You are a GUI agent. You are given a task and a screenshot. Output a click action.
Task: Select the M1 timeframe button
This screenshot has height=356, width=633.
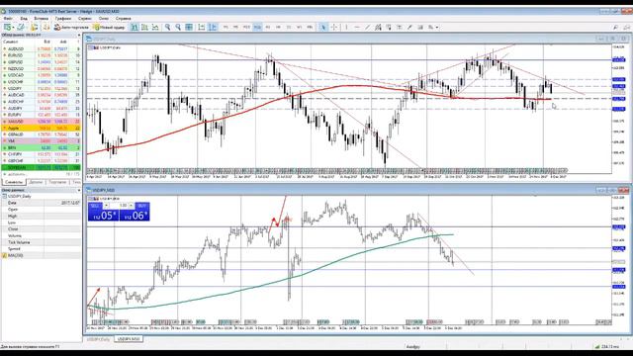click(x=226, y=27)
